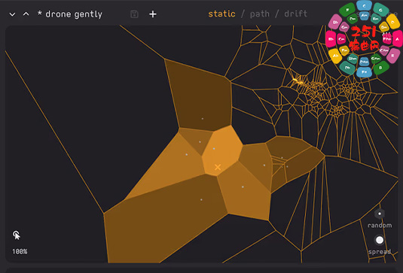Click the "random" label text

click(380, 226)
